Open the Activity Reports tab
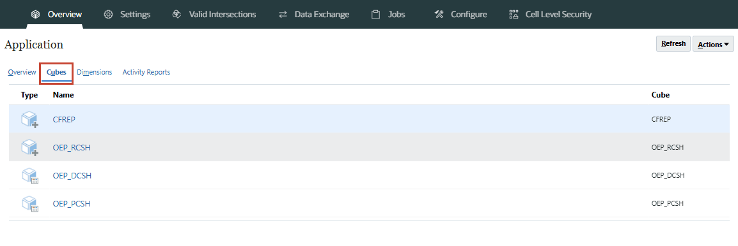This screenshot has height=246, width=738. point(146,72)
